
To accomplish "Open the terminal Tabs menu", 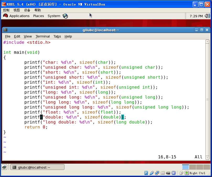I will tap(57, 36).
